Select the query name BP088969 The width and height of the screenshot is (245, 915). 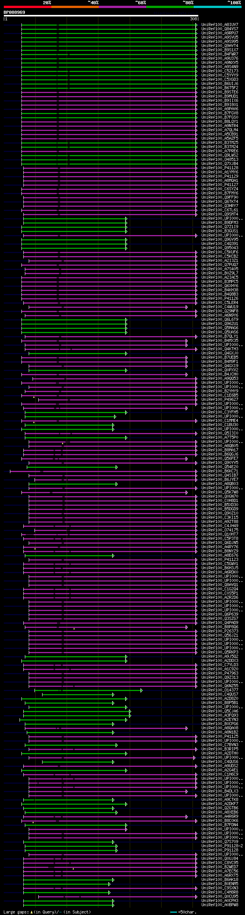click(x=15, y=12)
